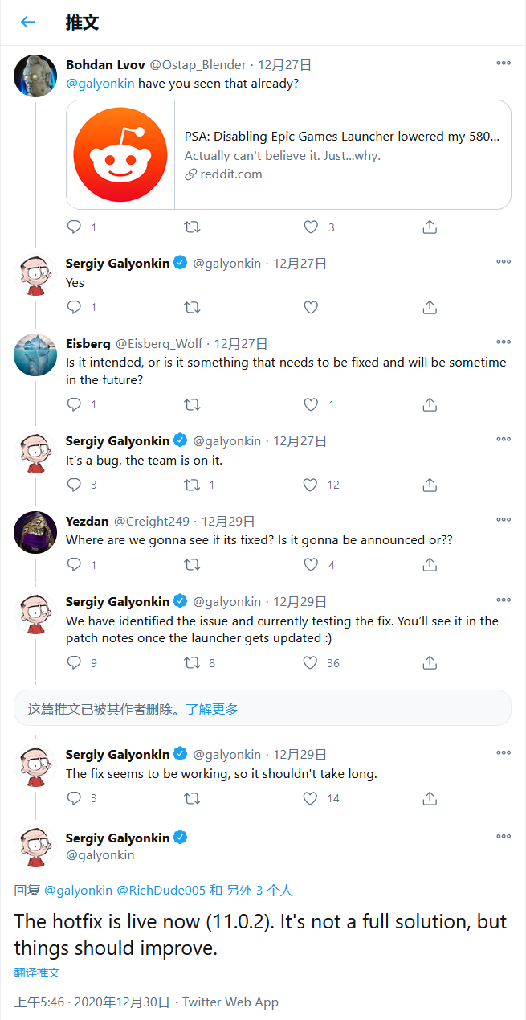Share Bohdan Lvov's tweet
This screenshot has width=526, height=1020.
tap(430, 227)
